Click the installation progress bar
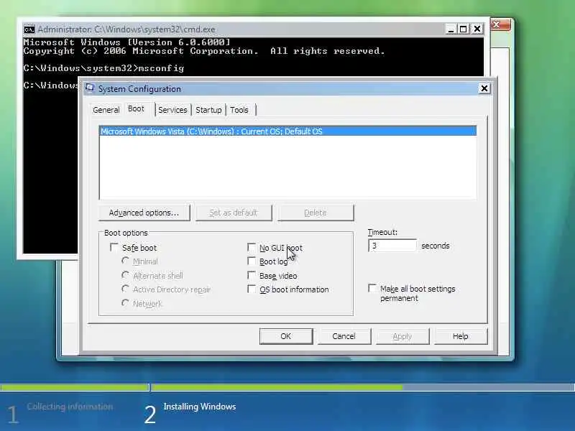 (287, 387)
